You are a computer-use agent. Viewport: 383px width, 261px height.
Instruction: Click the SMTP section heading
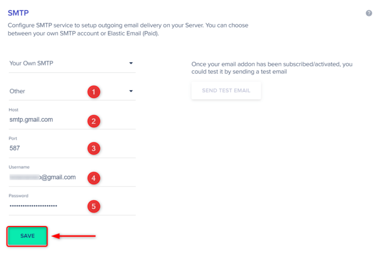point(17,13)
